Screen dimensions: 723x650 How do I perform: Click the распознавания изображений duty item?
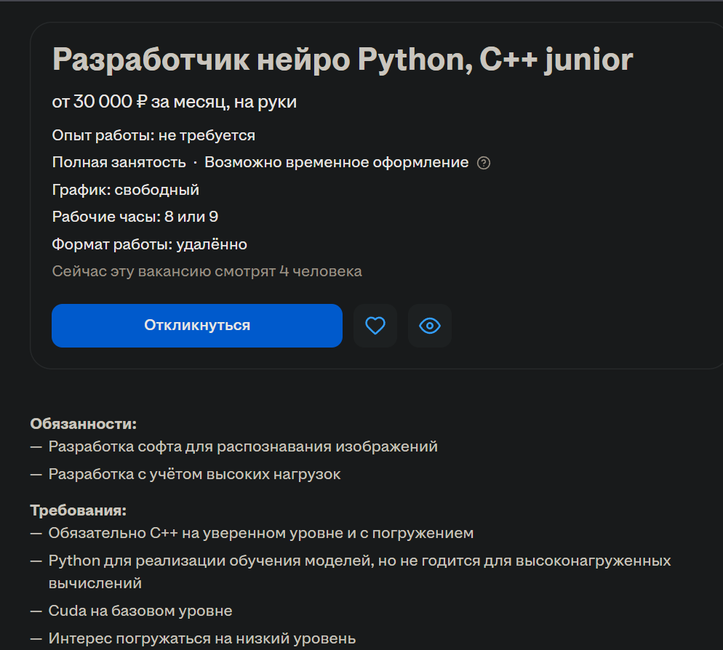(243, 446)
